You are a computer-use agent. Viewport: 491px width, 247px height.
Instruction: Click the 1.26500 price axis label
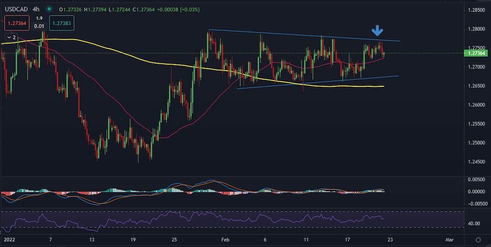476,86
